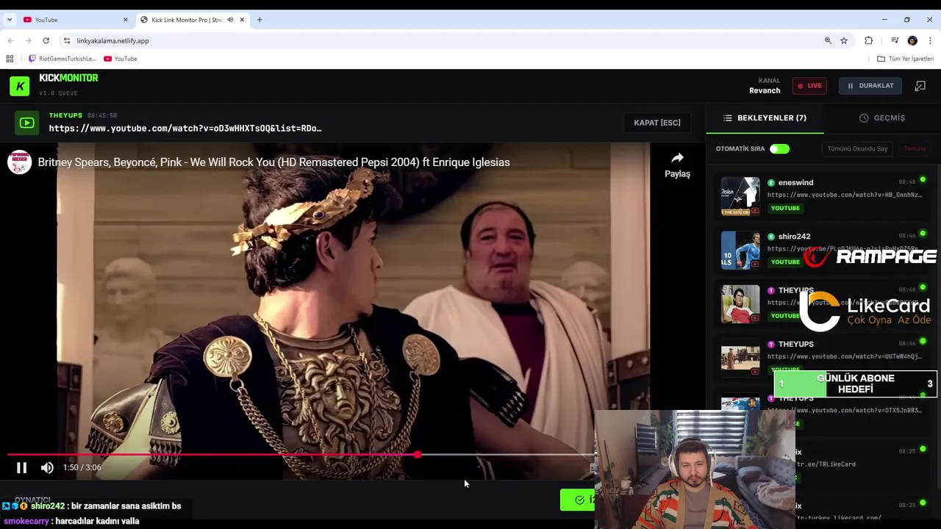Click eneswind's youtube.com/watch?v=HB_GnnhNz link
941x529 pixels.
point(844,195)
